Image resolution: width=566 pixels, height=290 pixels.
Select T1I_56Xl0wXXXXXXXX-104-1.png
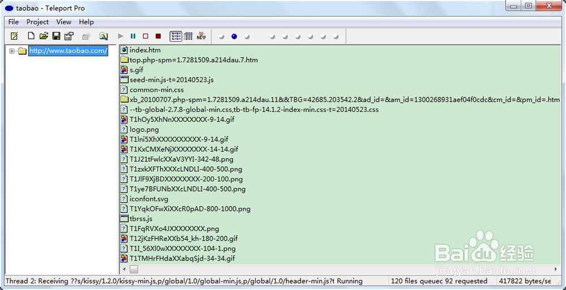(183, 249)
